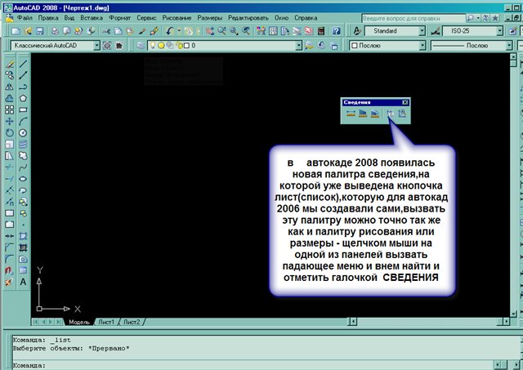Screen dimensions: 523x370
Task: Open the ISO-25 dimension style dropdown
Action: click(x=499, y=31)
